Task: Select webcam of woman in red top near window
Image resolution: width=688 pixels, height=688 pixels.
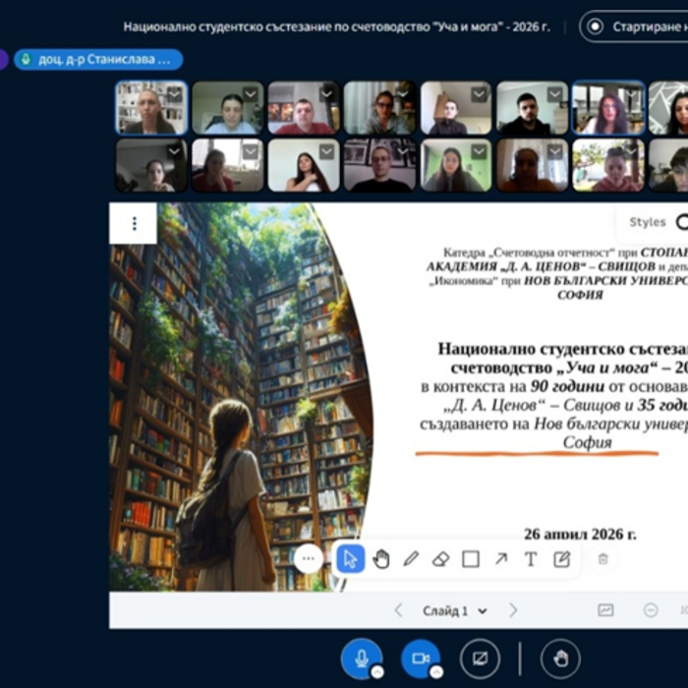Action: point(228,165)
